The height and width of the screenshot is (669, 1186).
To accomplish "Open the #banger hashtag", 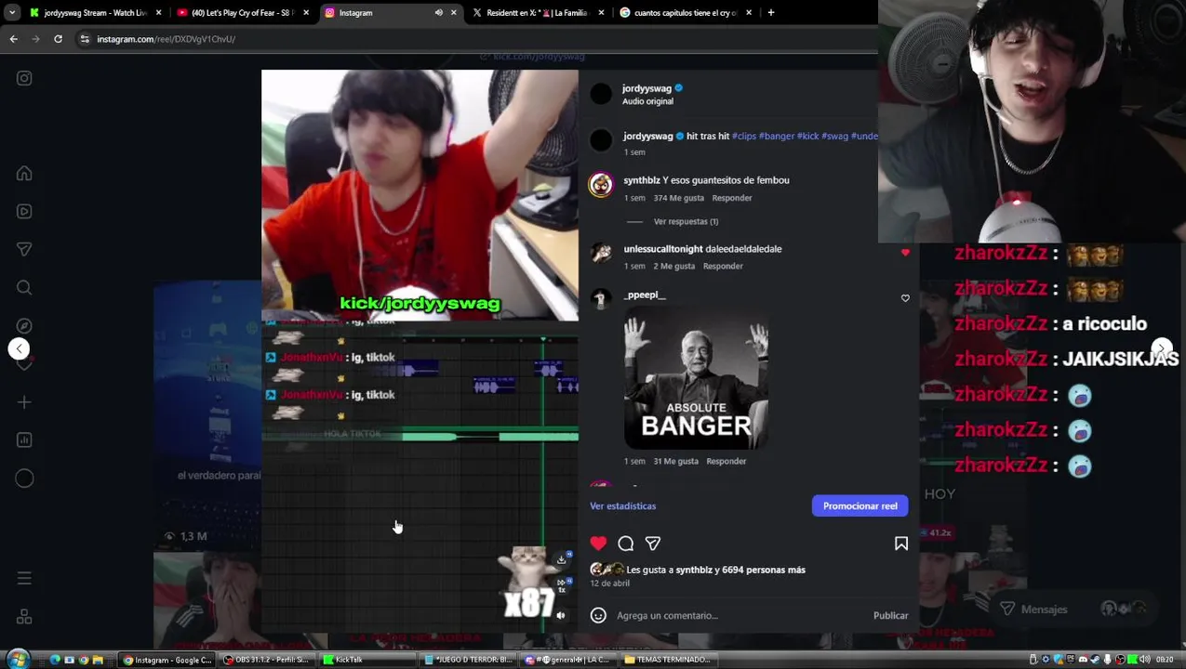I will click(777, 136).
